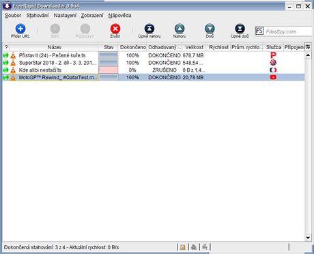
Task: Click the ? column header
Action: 6,47
